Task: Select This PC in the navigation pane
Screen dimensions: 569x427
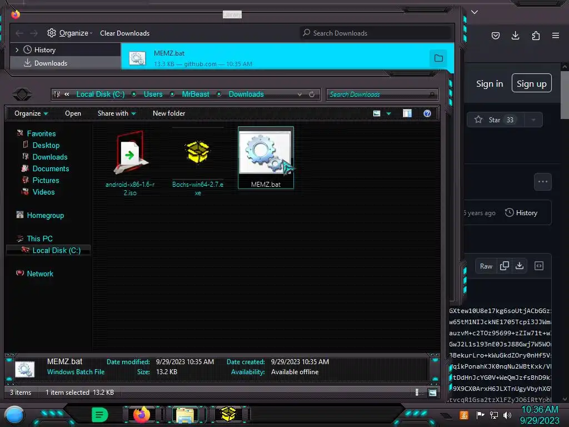Action: pyautogui.click(x=39, y=239)
